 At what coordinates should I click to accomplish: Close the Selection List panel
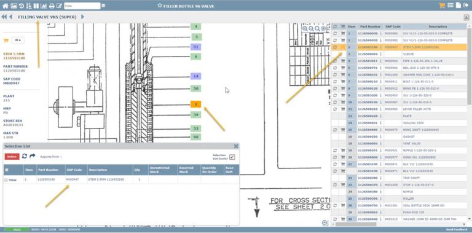236,146
